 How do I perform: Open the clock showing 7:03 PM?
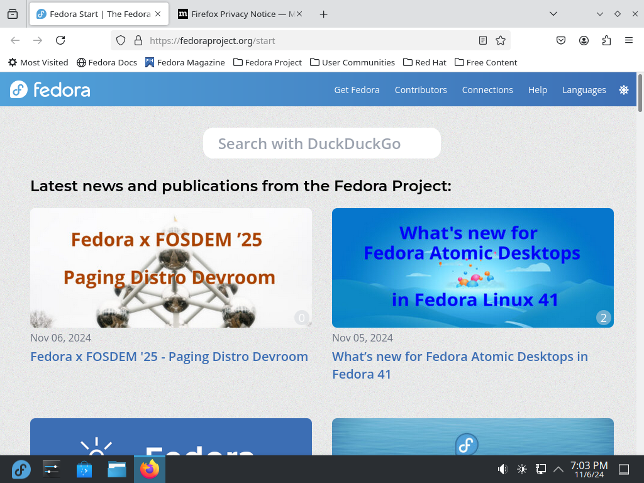point(589,469)
